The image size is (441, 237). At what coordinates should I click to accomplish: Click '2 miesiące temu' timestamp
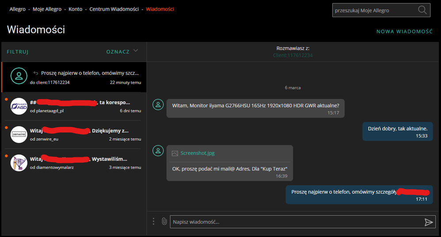click(x=125, y=139)
